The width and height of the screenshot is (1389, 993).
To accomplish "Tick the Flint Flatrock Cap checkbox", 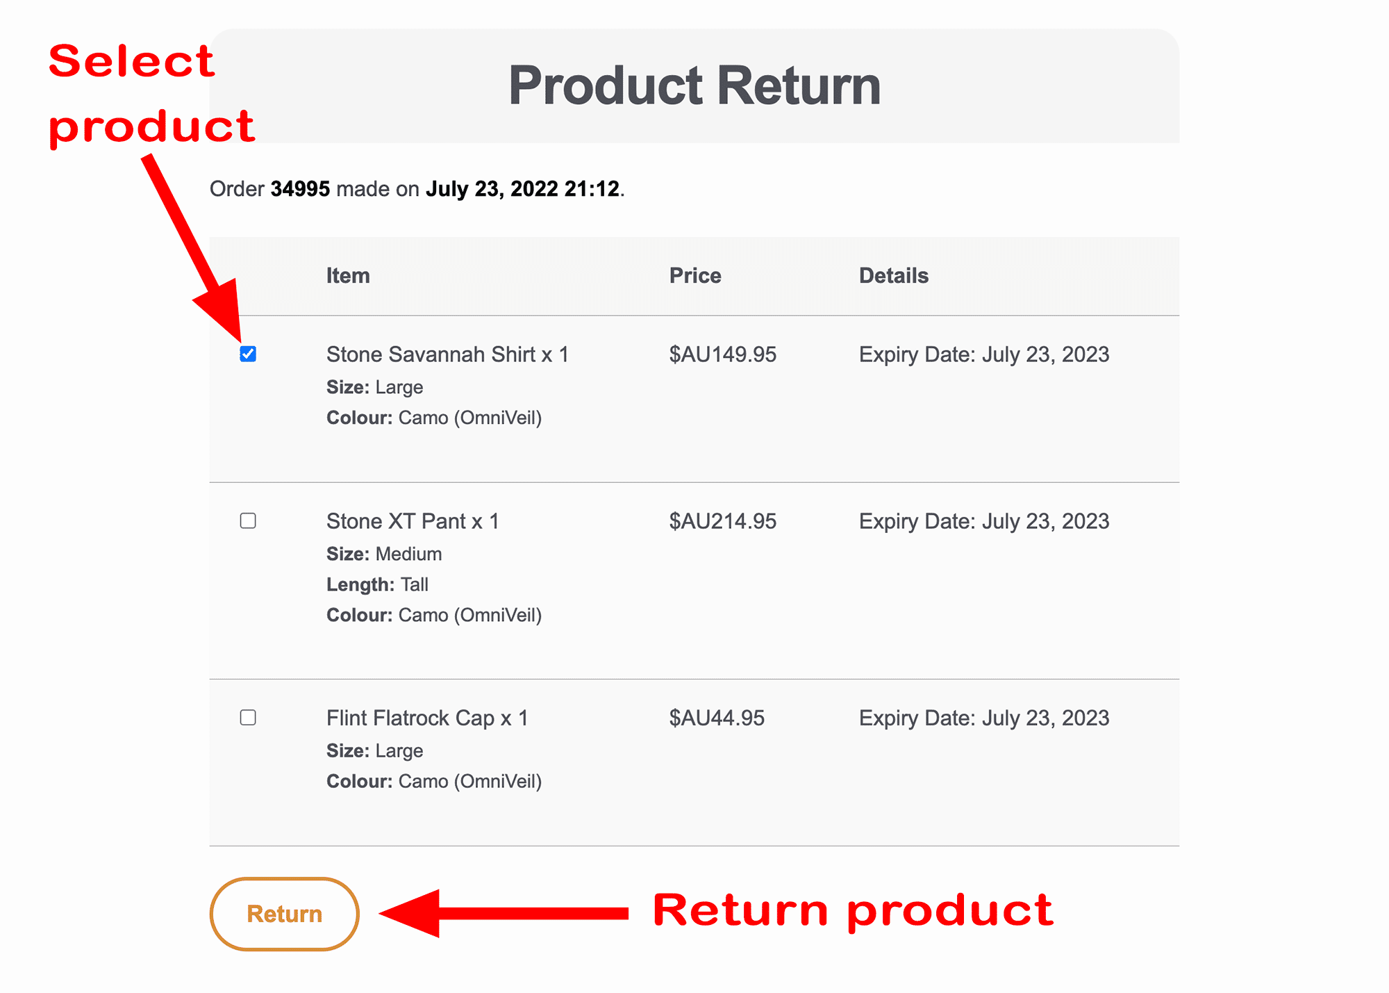I will [x=248, y=718].
